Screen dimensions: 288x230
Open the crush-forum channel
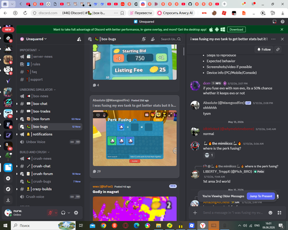[50, 174]
